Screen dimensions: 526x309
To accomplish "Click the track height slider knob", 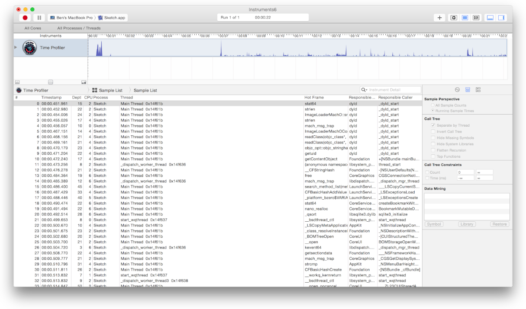I will tap(51, 82).
